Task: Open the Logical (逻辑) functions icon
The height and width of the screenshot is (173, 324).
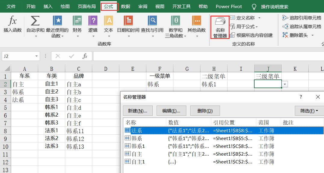Action: [93, 21]
